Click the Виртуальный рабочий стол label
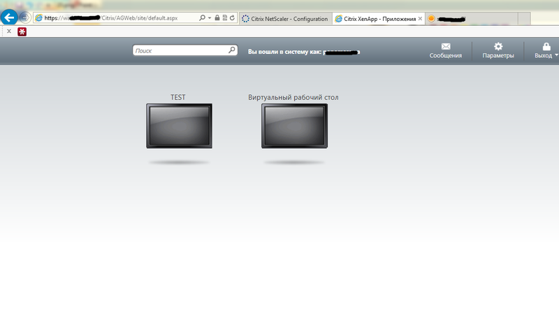Screen dimensions: 559x315 293,97
